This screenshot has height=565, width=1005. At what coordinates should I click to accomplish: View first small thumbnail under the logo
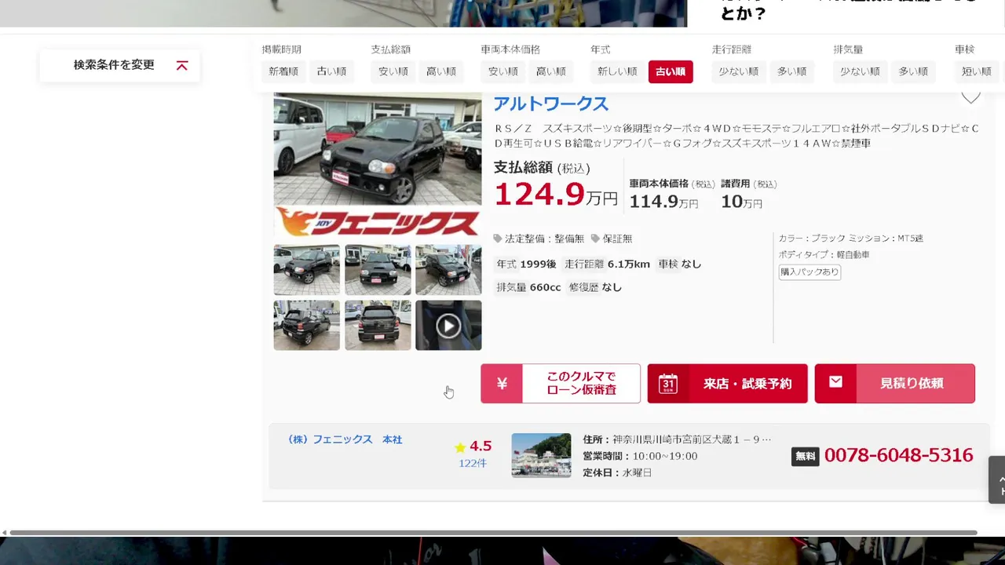(307, 269)
